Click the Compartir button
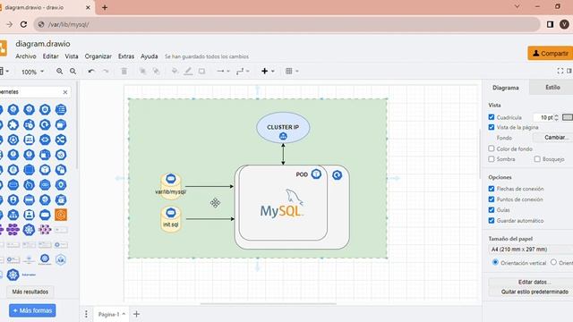Viewport: 573px width, 322px height. tap(551, 54)
